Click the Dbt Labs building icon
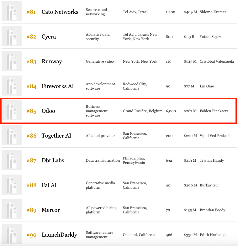This screenshot has height=246, width=238. pos(12,160)
